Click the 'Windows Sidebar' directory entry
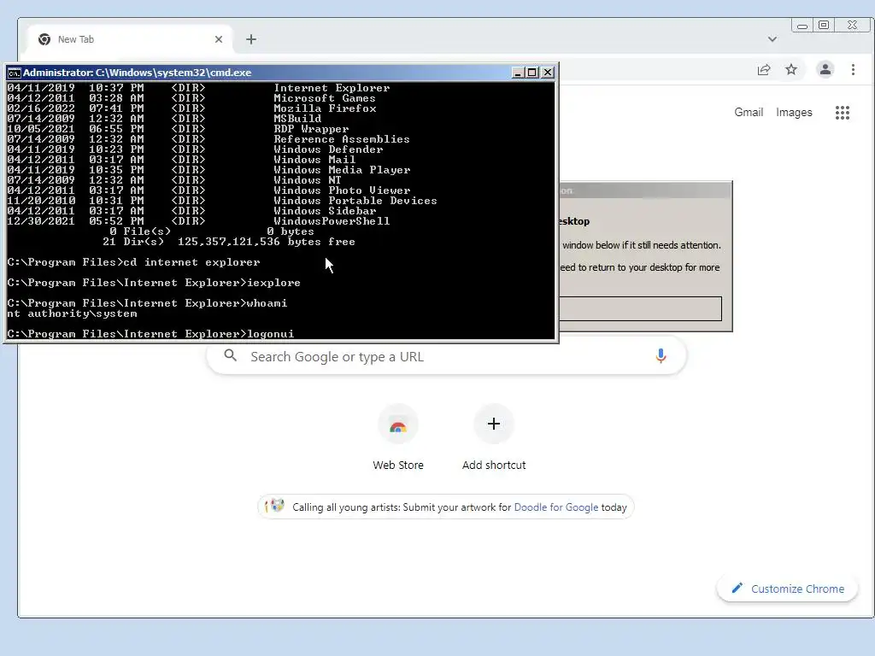Viewport: 875px width, 656px height. pyautogui.click(x=325, y=211)
